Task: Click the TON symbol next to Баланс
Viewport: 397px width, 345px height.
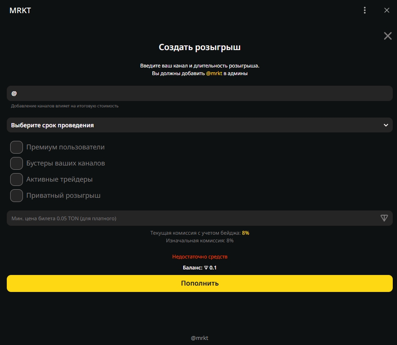Action: 206,268
